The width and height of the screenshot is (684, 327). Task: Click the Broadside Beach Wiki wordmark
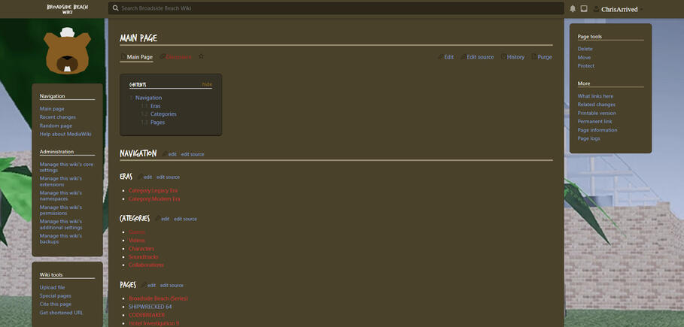pos(67,8)
